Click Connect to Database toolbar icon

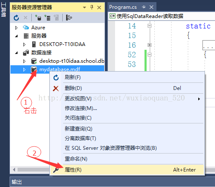coord(38,18)
